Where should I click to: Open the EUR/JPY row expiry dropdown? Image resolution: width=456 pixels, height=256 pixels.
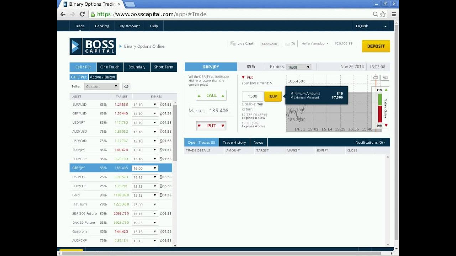click(145, 150)
